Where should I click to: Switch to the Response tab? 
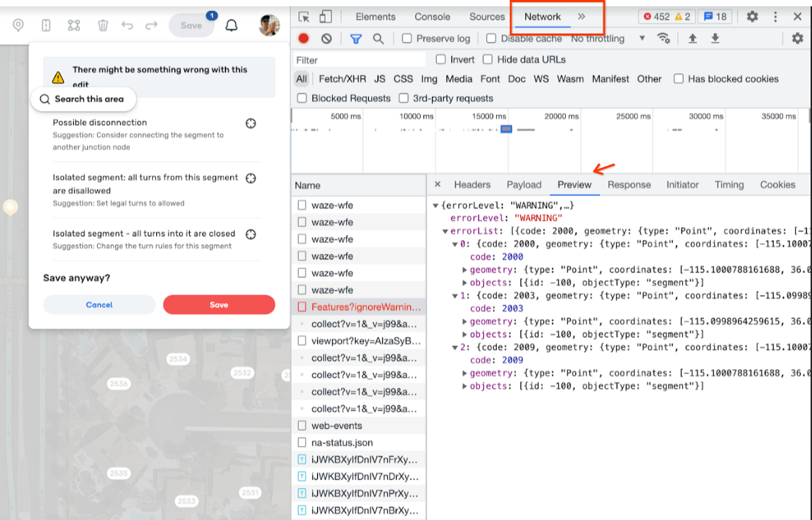tap(629, 184)
